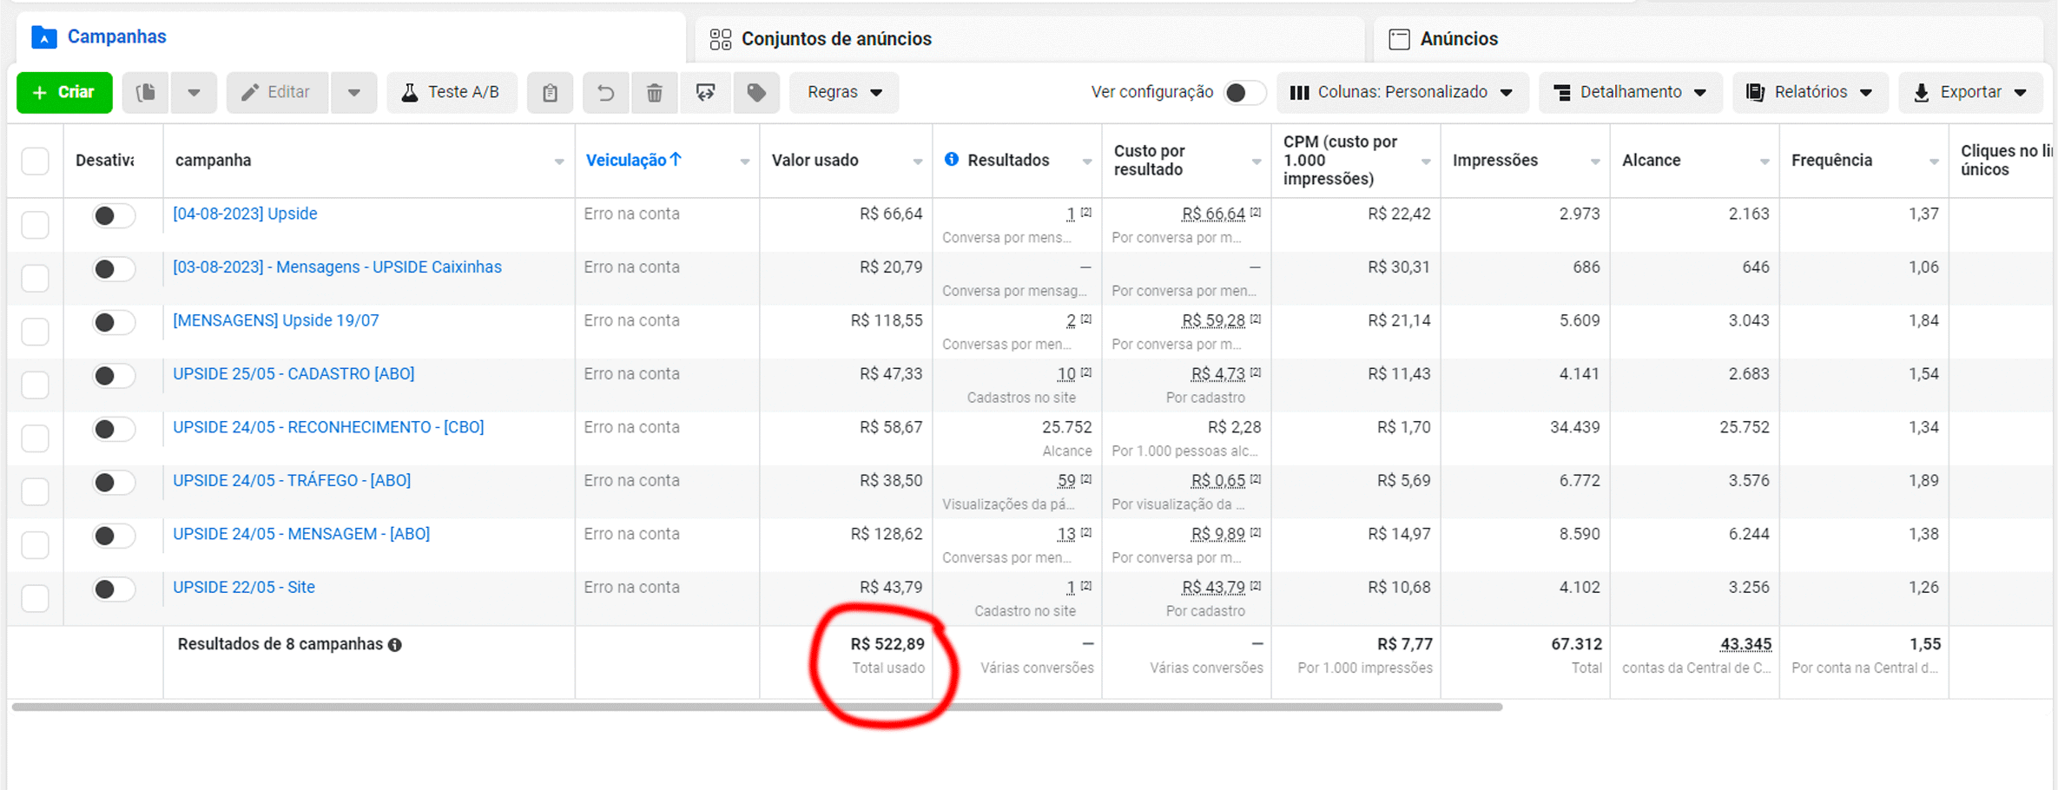Expand the Detalhamento dropdown
This screenshot has height=790, width=2058.
click(1630, 93)
